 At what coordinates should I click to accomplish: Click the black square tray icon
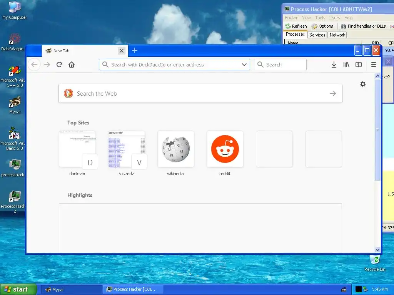pyautogui.click(x=358, y=290)
